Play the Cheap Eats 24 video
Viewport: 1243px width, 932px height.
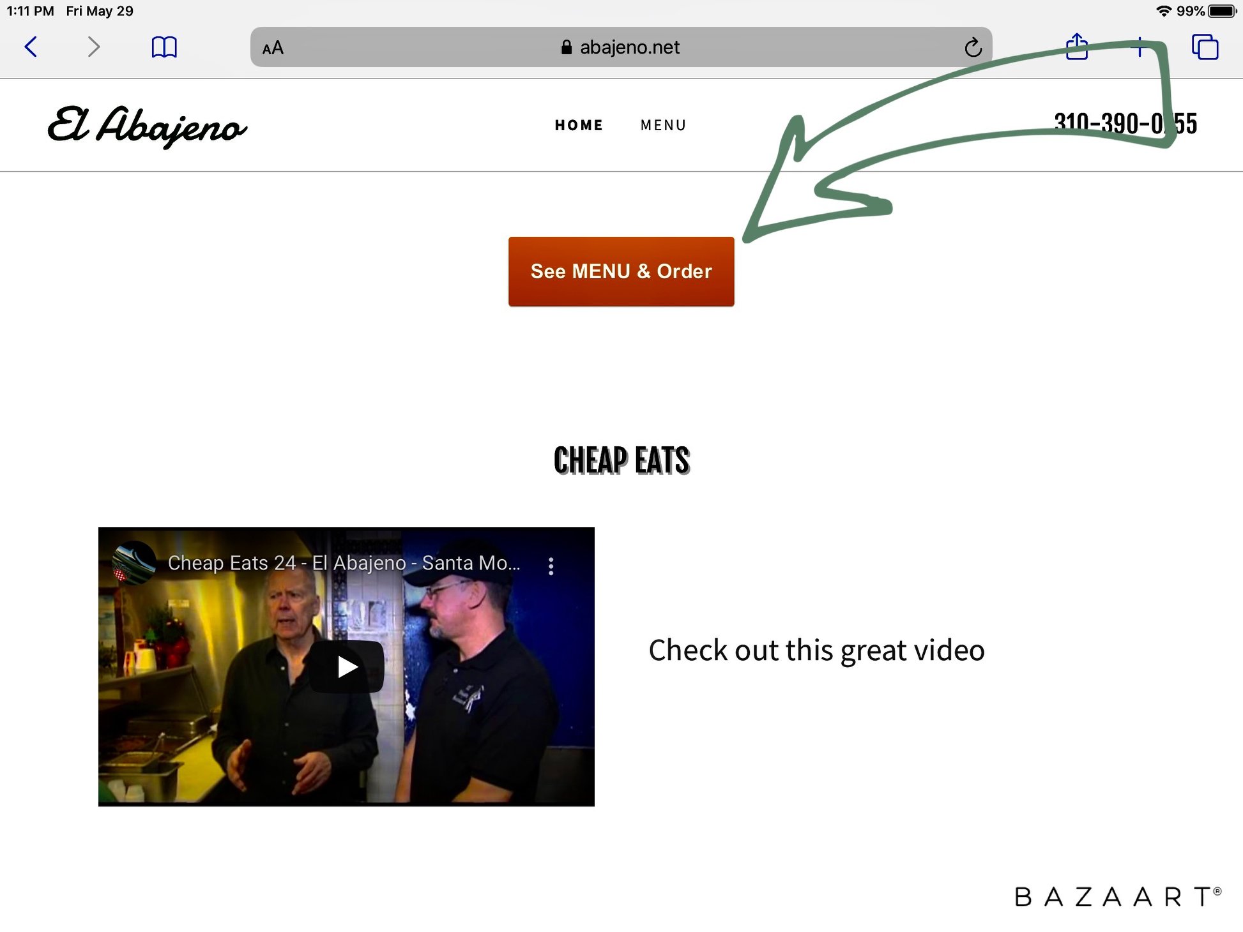click(347, 666)
